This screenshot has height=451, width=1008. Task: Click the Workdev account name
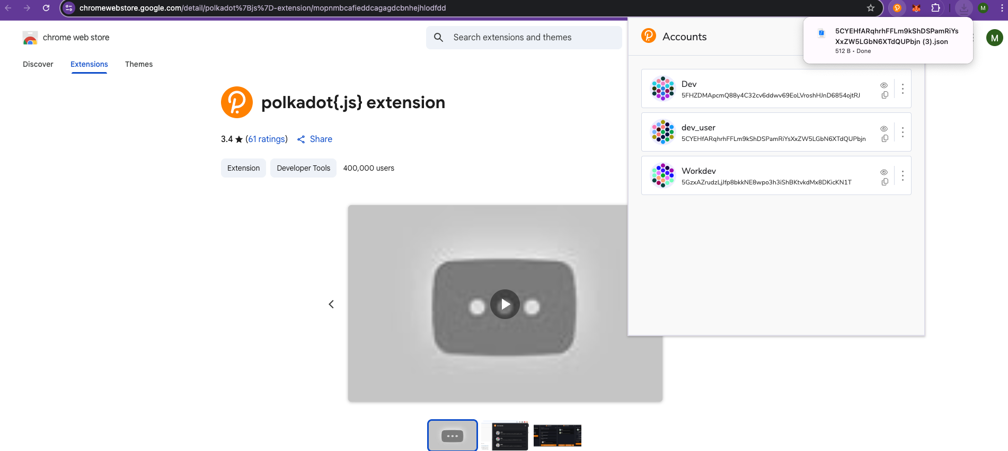pyautogui.click(x=698, y=171)
